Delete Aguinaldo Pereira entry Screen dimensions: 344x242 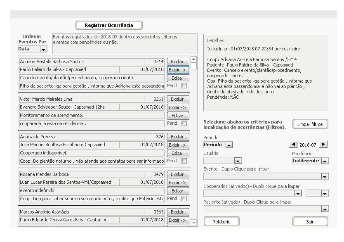[x=178, y=137]
